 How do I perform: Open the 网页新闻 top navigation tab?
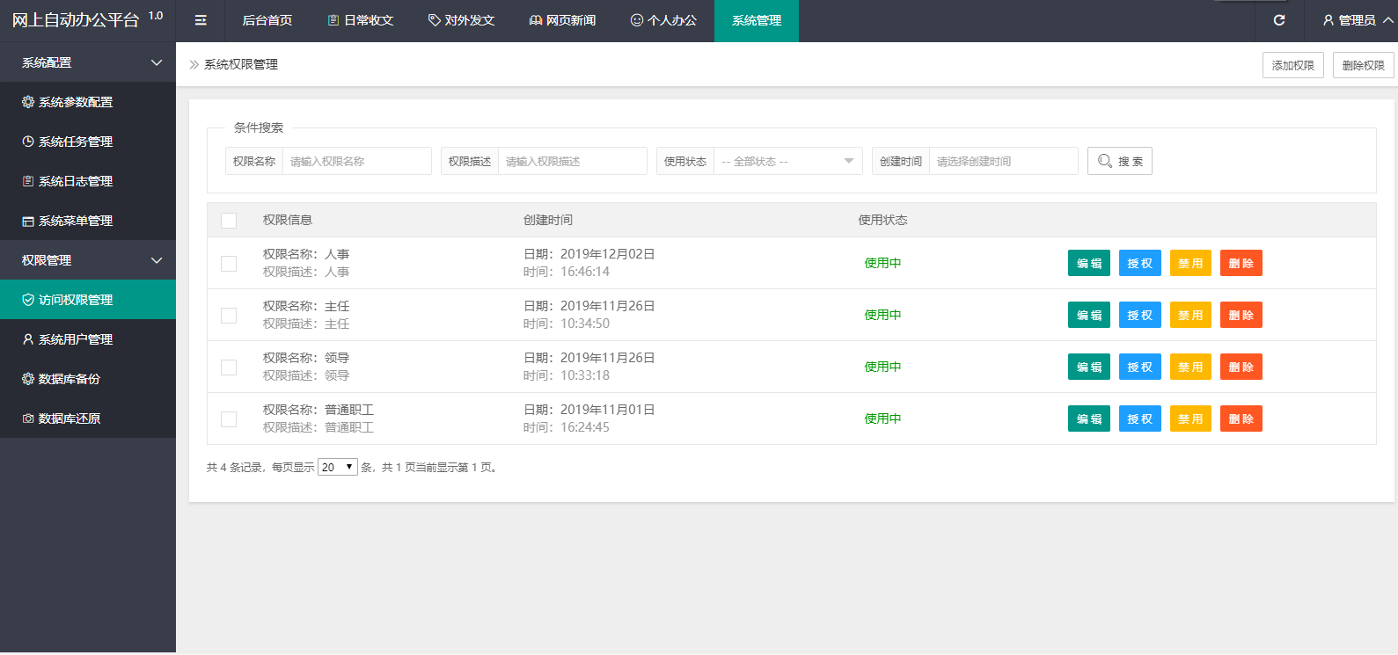pyautogui.click(x=562, y=20)
